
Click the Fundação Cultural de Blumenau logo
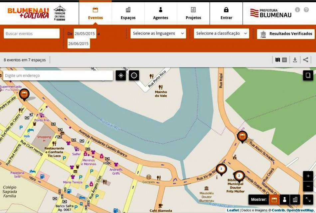pyautogui.click(x=60, y=13)
